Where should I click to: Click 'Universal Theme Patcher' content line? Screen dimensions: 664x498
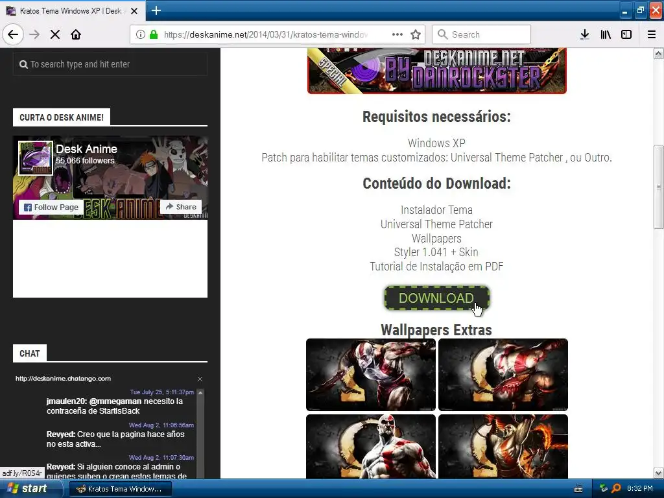click(436, 224)
